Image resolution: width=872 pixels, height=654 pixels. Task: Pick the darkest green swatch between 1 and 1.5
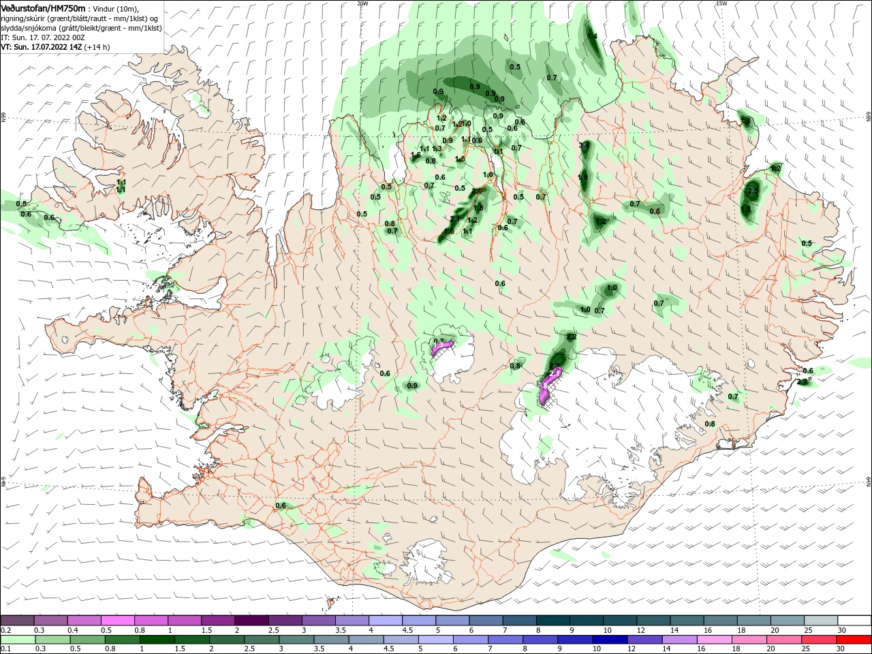pyautogui.click(x=157, y=640)
